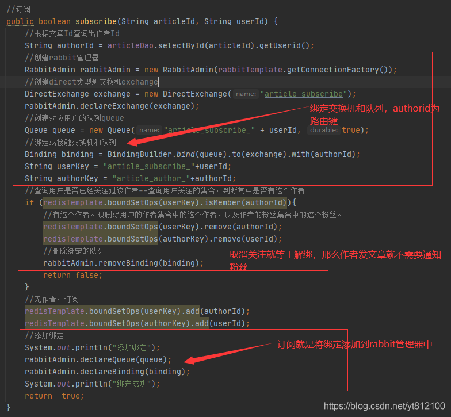This screenshot has width=451, height=417.
Task: Click the "article_author_" string literal
Action: [151, 178]
